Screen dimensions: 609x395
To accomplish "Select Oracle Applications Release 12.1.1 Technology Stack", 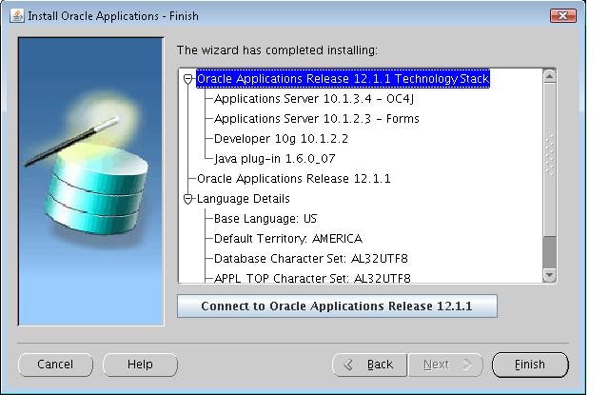I will coord(343,80).
